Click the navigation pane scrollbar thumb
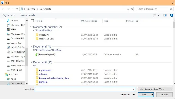 tap(27, 57)
